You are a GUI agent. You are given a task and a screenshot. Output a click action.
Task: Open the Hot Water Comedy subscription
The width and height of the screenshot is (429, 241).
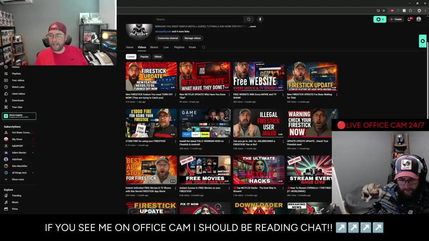click(x=19, y=133)
